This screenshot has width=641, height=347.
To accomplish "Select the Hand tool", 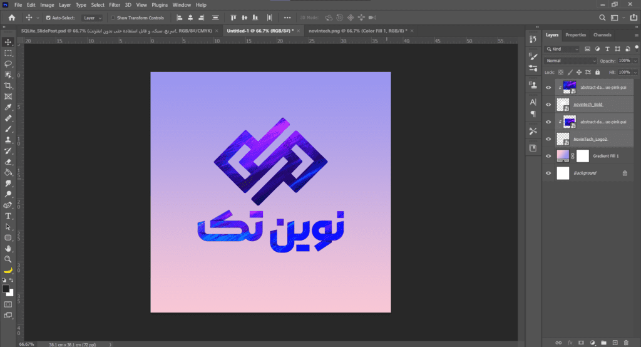I will (8, 249).
